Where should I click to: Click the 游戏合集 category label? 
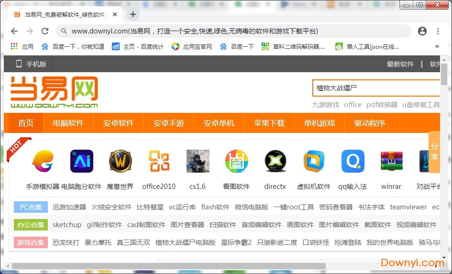(31, 242)
